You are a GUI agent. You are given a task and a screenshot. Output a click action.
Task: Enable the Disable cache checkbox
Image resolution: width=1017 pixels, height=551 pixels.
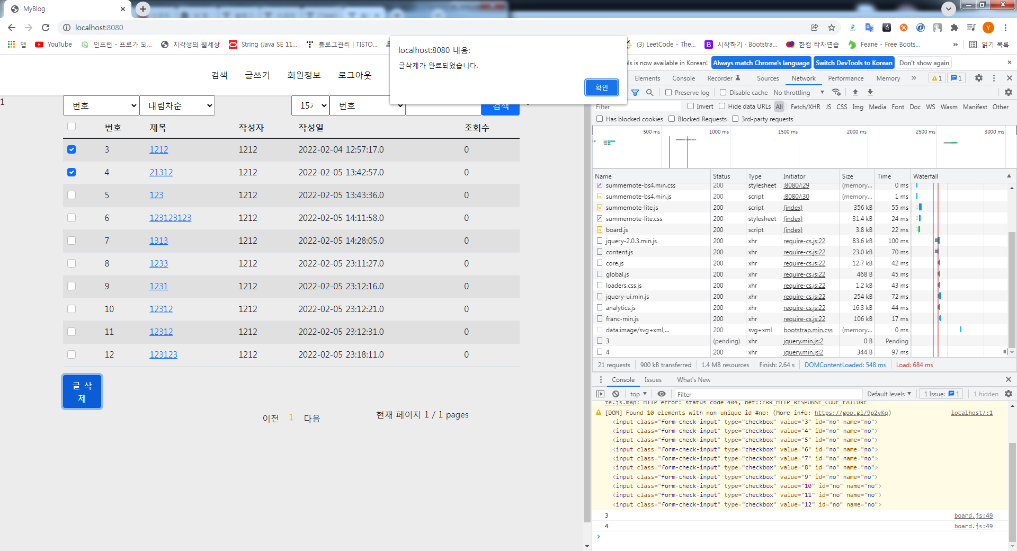[x=723, y=93]
